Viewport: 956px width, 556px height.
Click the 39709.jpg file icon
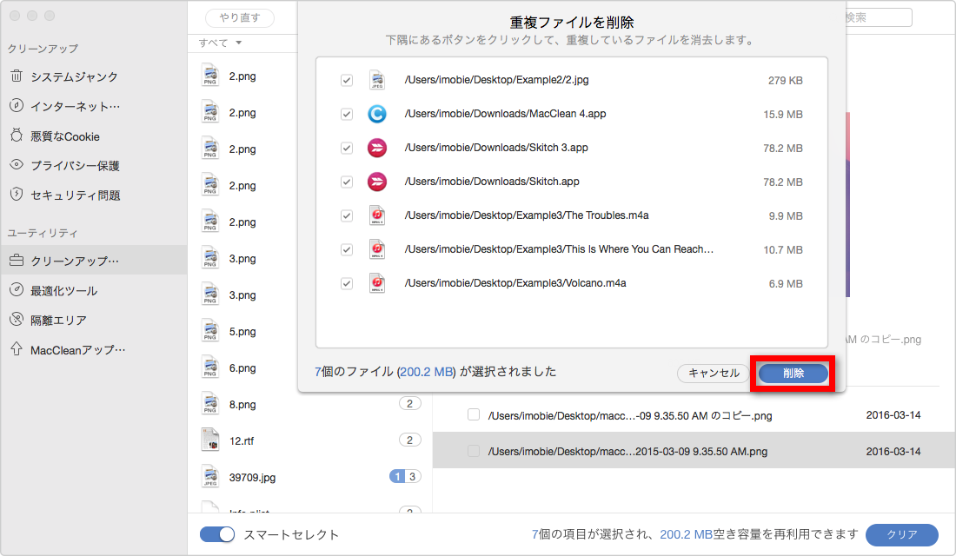tap(210, 477)
